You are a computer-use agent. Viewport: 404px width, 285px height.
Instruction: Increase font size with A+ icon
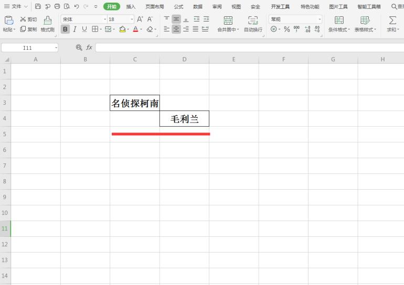(140, 19)
